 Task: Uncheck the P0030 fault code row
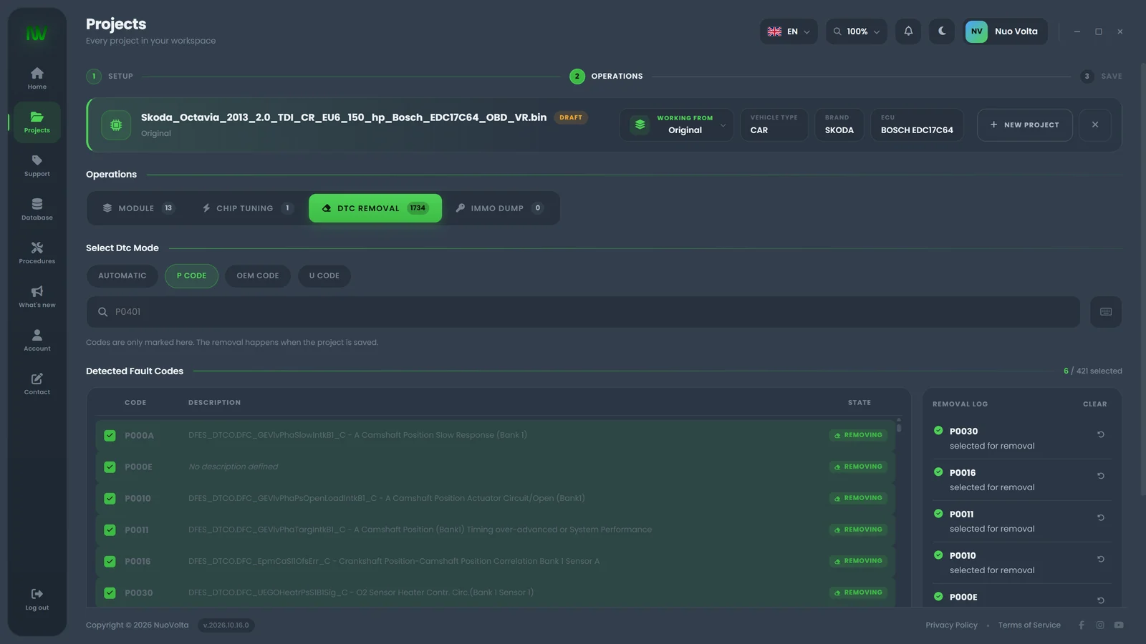tap(110, 592)
